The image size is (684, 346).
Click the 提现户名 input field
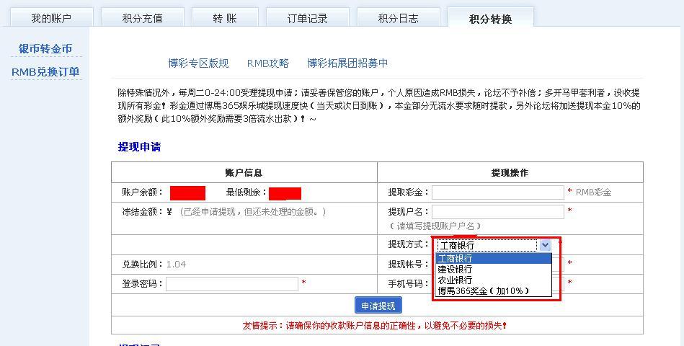498,212
